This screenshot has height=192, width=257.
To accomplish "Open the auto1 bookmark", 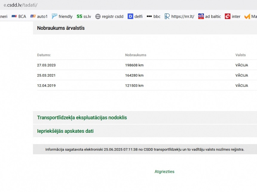I will (x=39, y=16).
